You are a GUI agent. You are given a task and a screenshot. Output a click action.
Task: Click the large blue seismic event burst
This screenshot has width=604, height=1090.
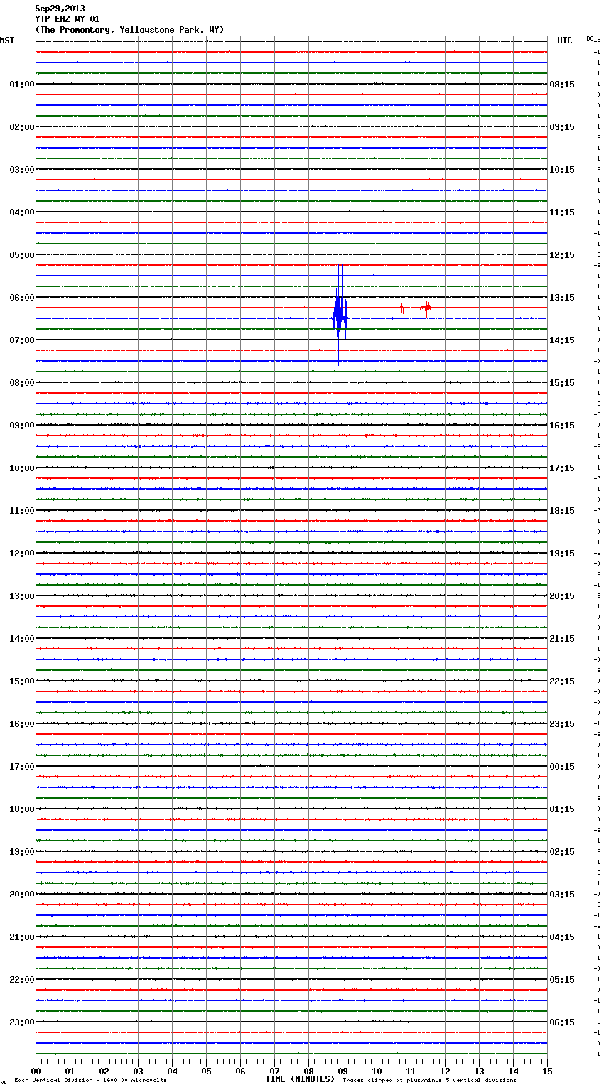click(x=340, y=315)
